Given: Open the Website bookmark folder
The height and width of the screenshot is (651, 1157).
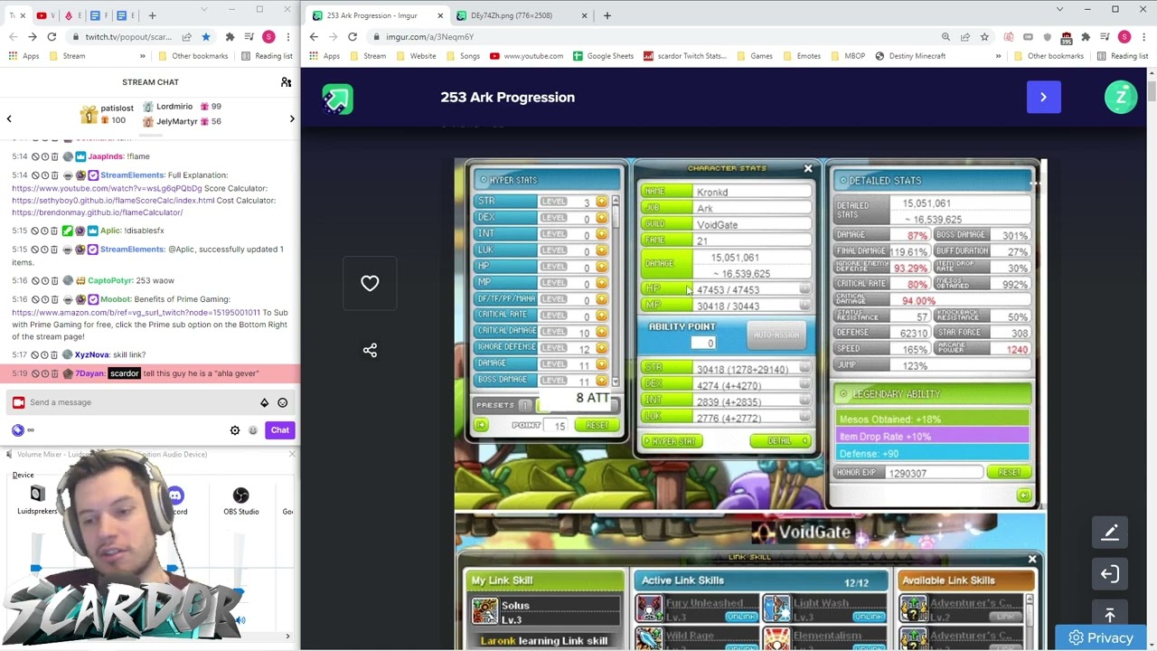Looking at the screenshot, I should 416,56.
